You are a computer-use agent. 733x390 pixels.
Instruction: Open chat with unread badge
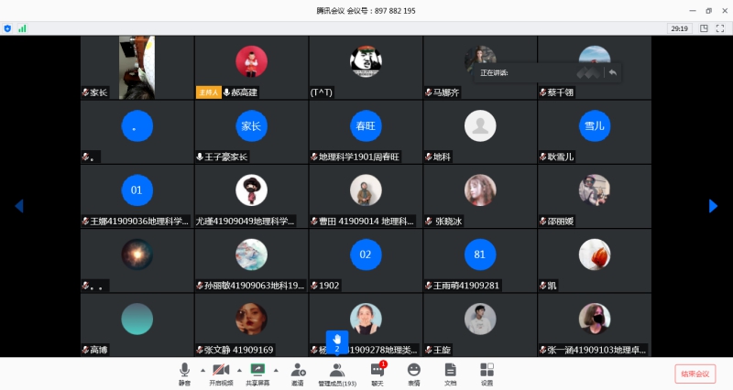pos(377,374)
